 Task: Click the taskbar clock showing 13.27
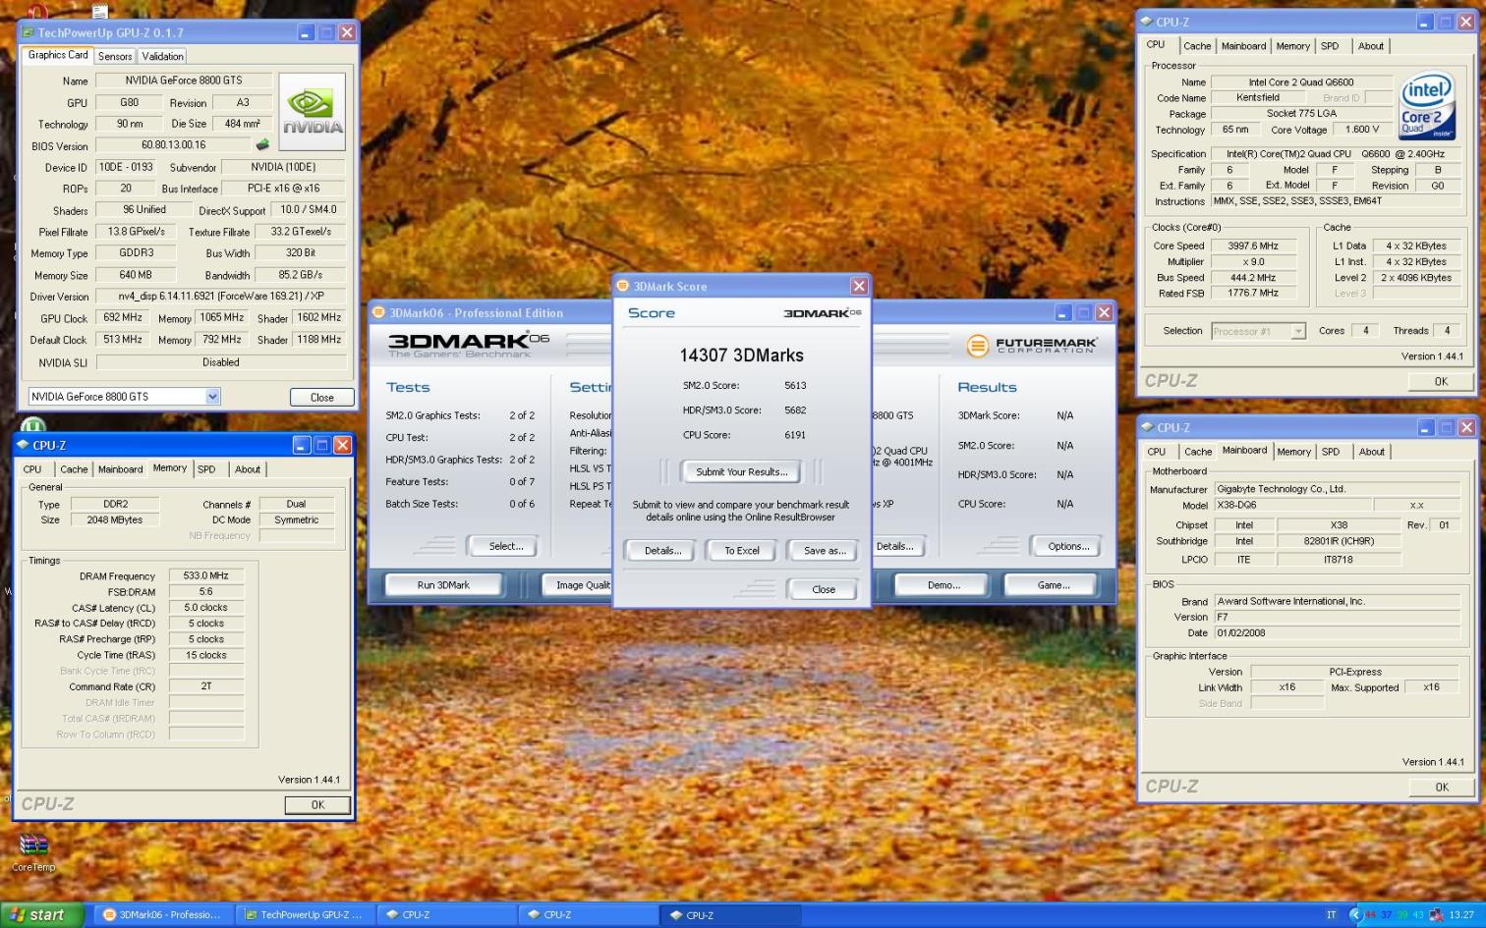(1460, 915)
